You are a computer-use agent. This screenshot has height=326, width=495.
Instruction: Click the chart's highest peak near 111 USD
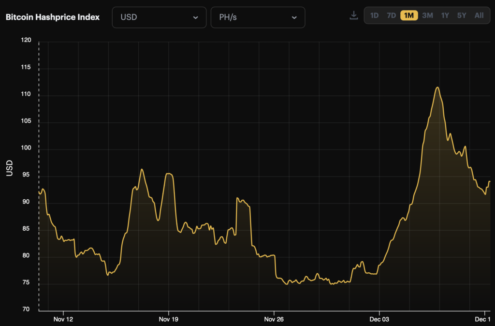coord(437,88)
